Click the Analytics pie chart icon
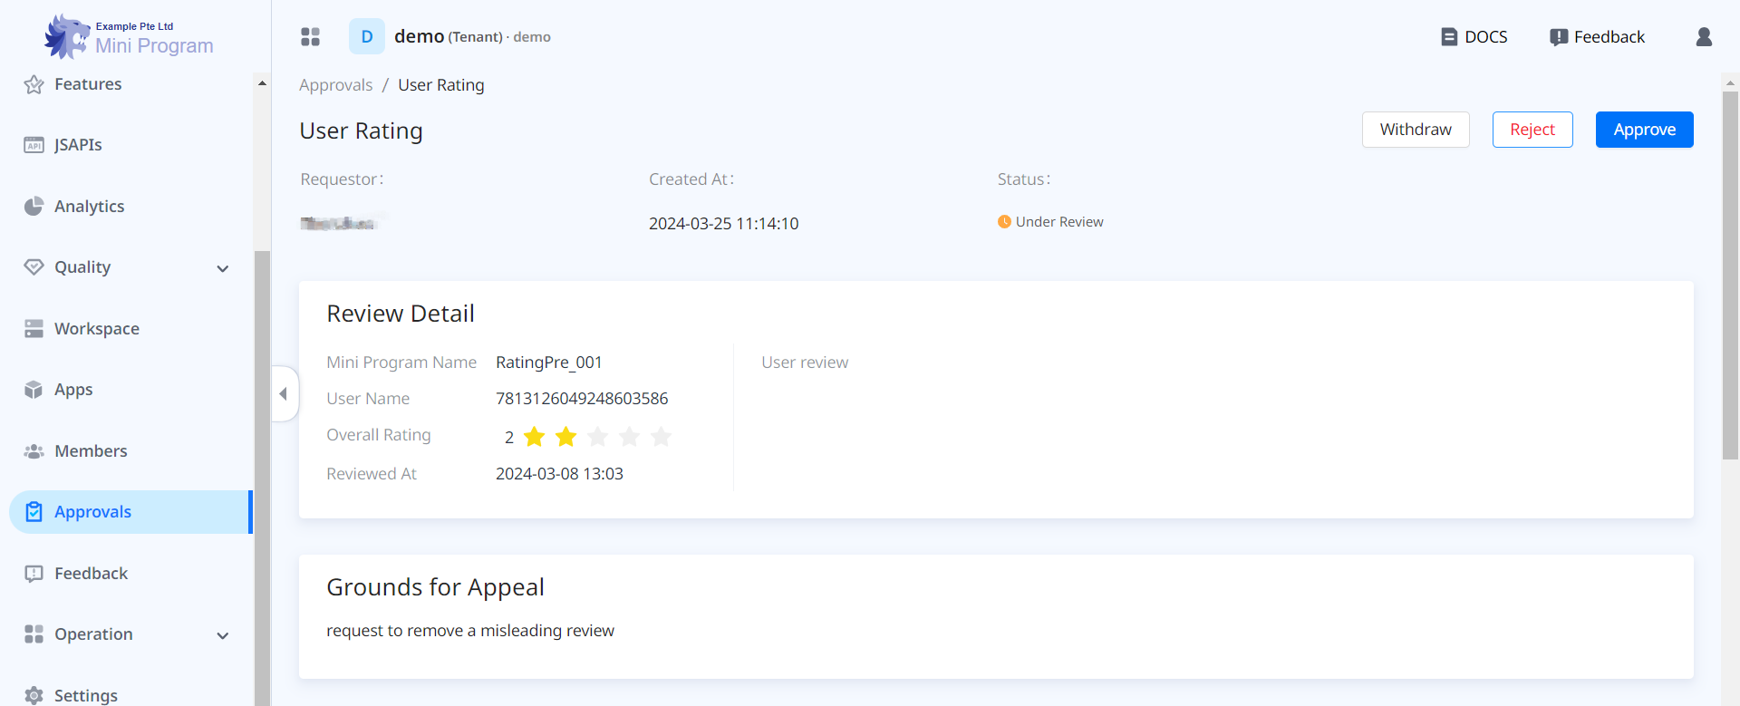 click(34, 206)
